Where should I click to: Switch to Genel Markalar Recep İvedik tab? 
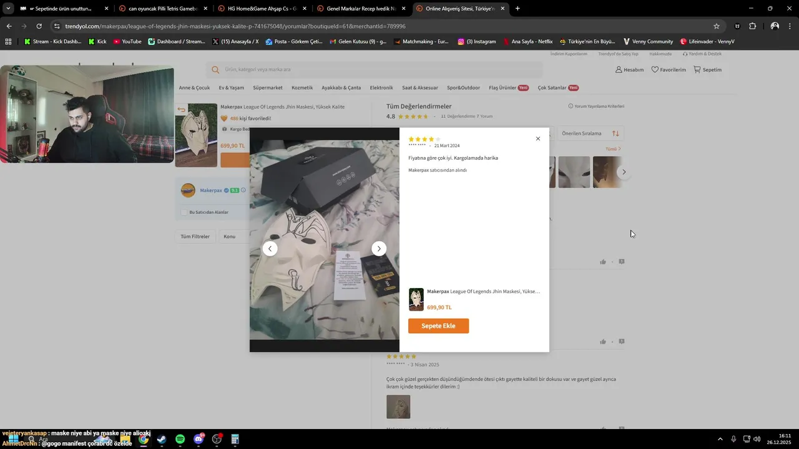[x=361, y=9]
